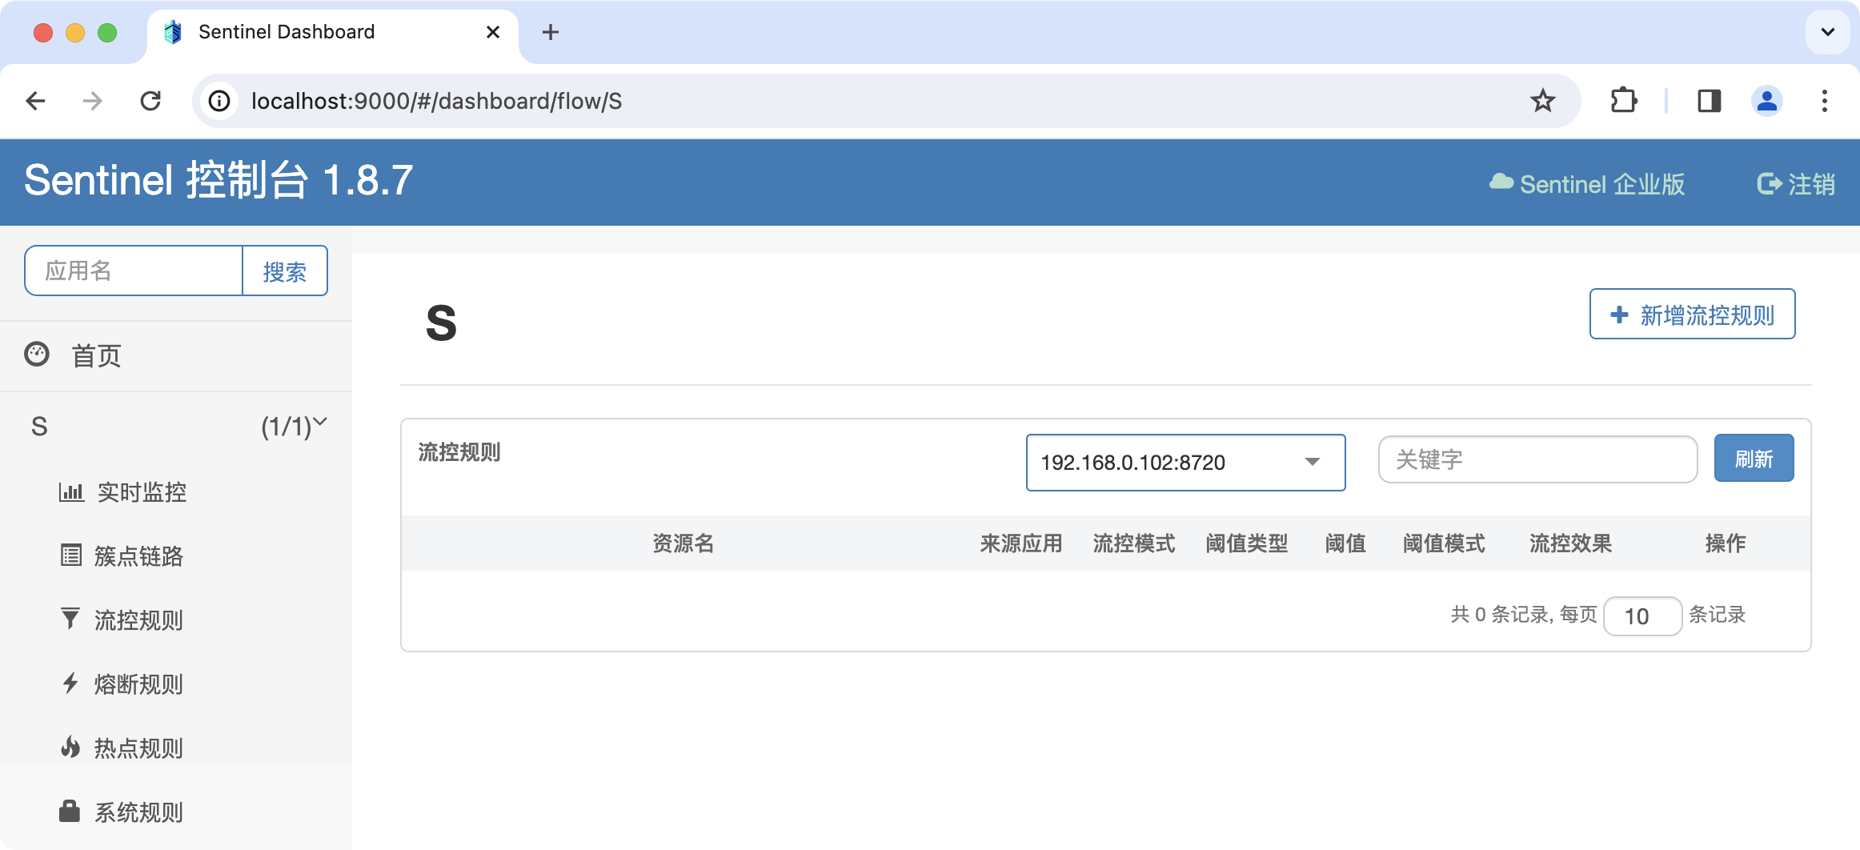Click the 新增流控规则 button
1860x850 pixels.
[1692, 315]
